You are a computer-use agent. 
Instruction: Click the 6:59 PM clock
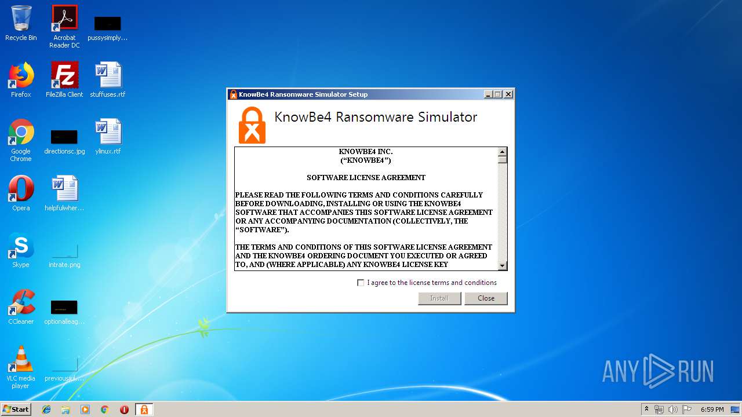pos(712,409)
